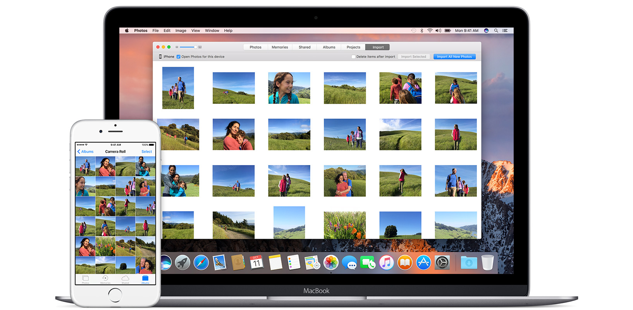Go back to Albums on the iPhone
The height and width of the screenshot is (310, 633).
(x=86, y=152)
